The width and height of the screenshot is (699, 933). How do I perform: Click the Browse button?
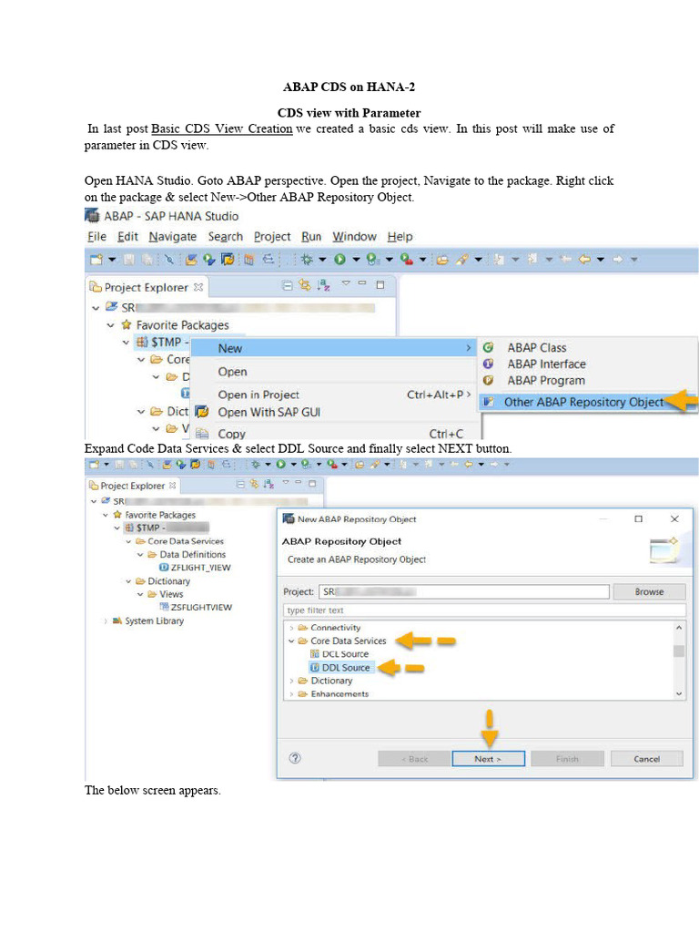tap(649, 592)
